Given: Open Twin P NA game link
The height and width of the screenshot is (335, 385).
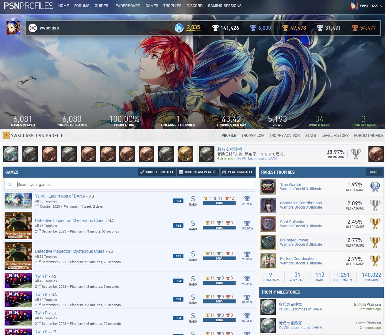Looking at the screenshot, I should 41,295.
